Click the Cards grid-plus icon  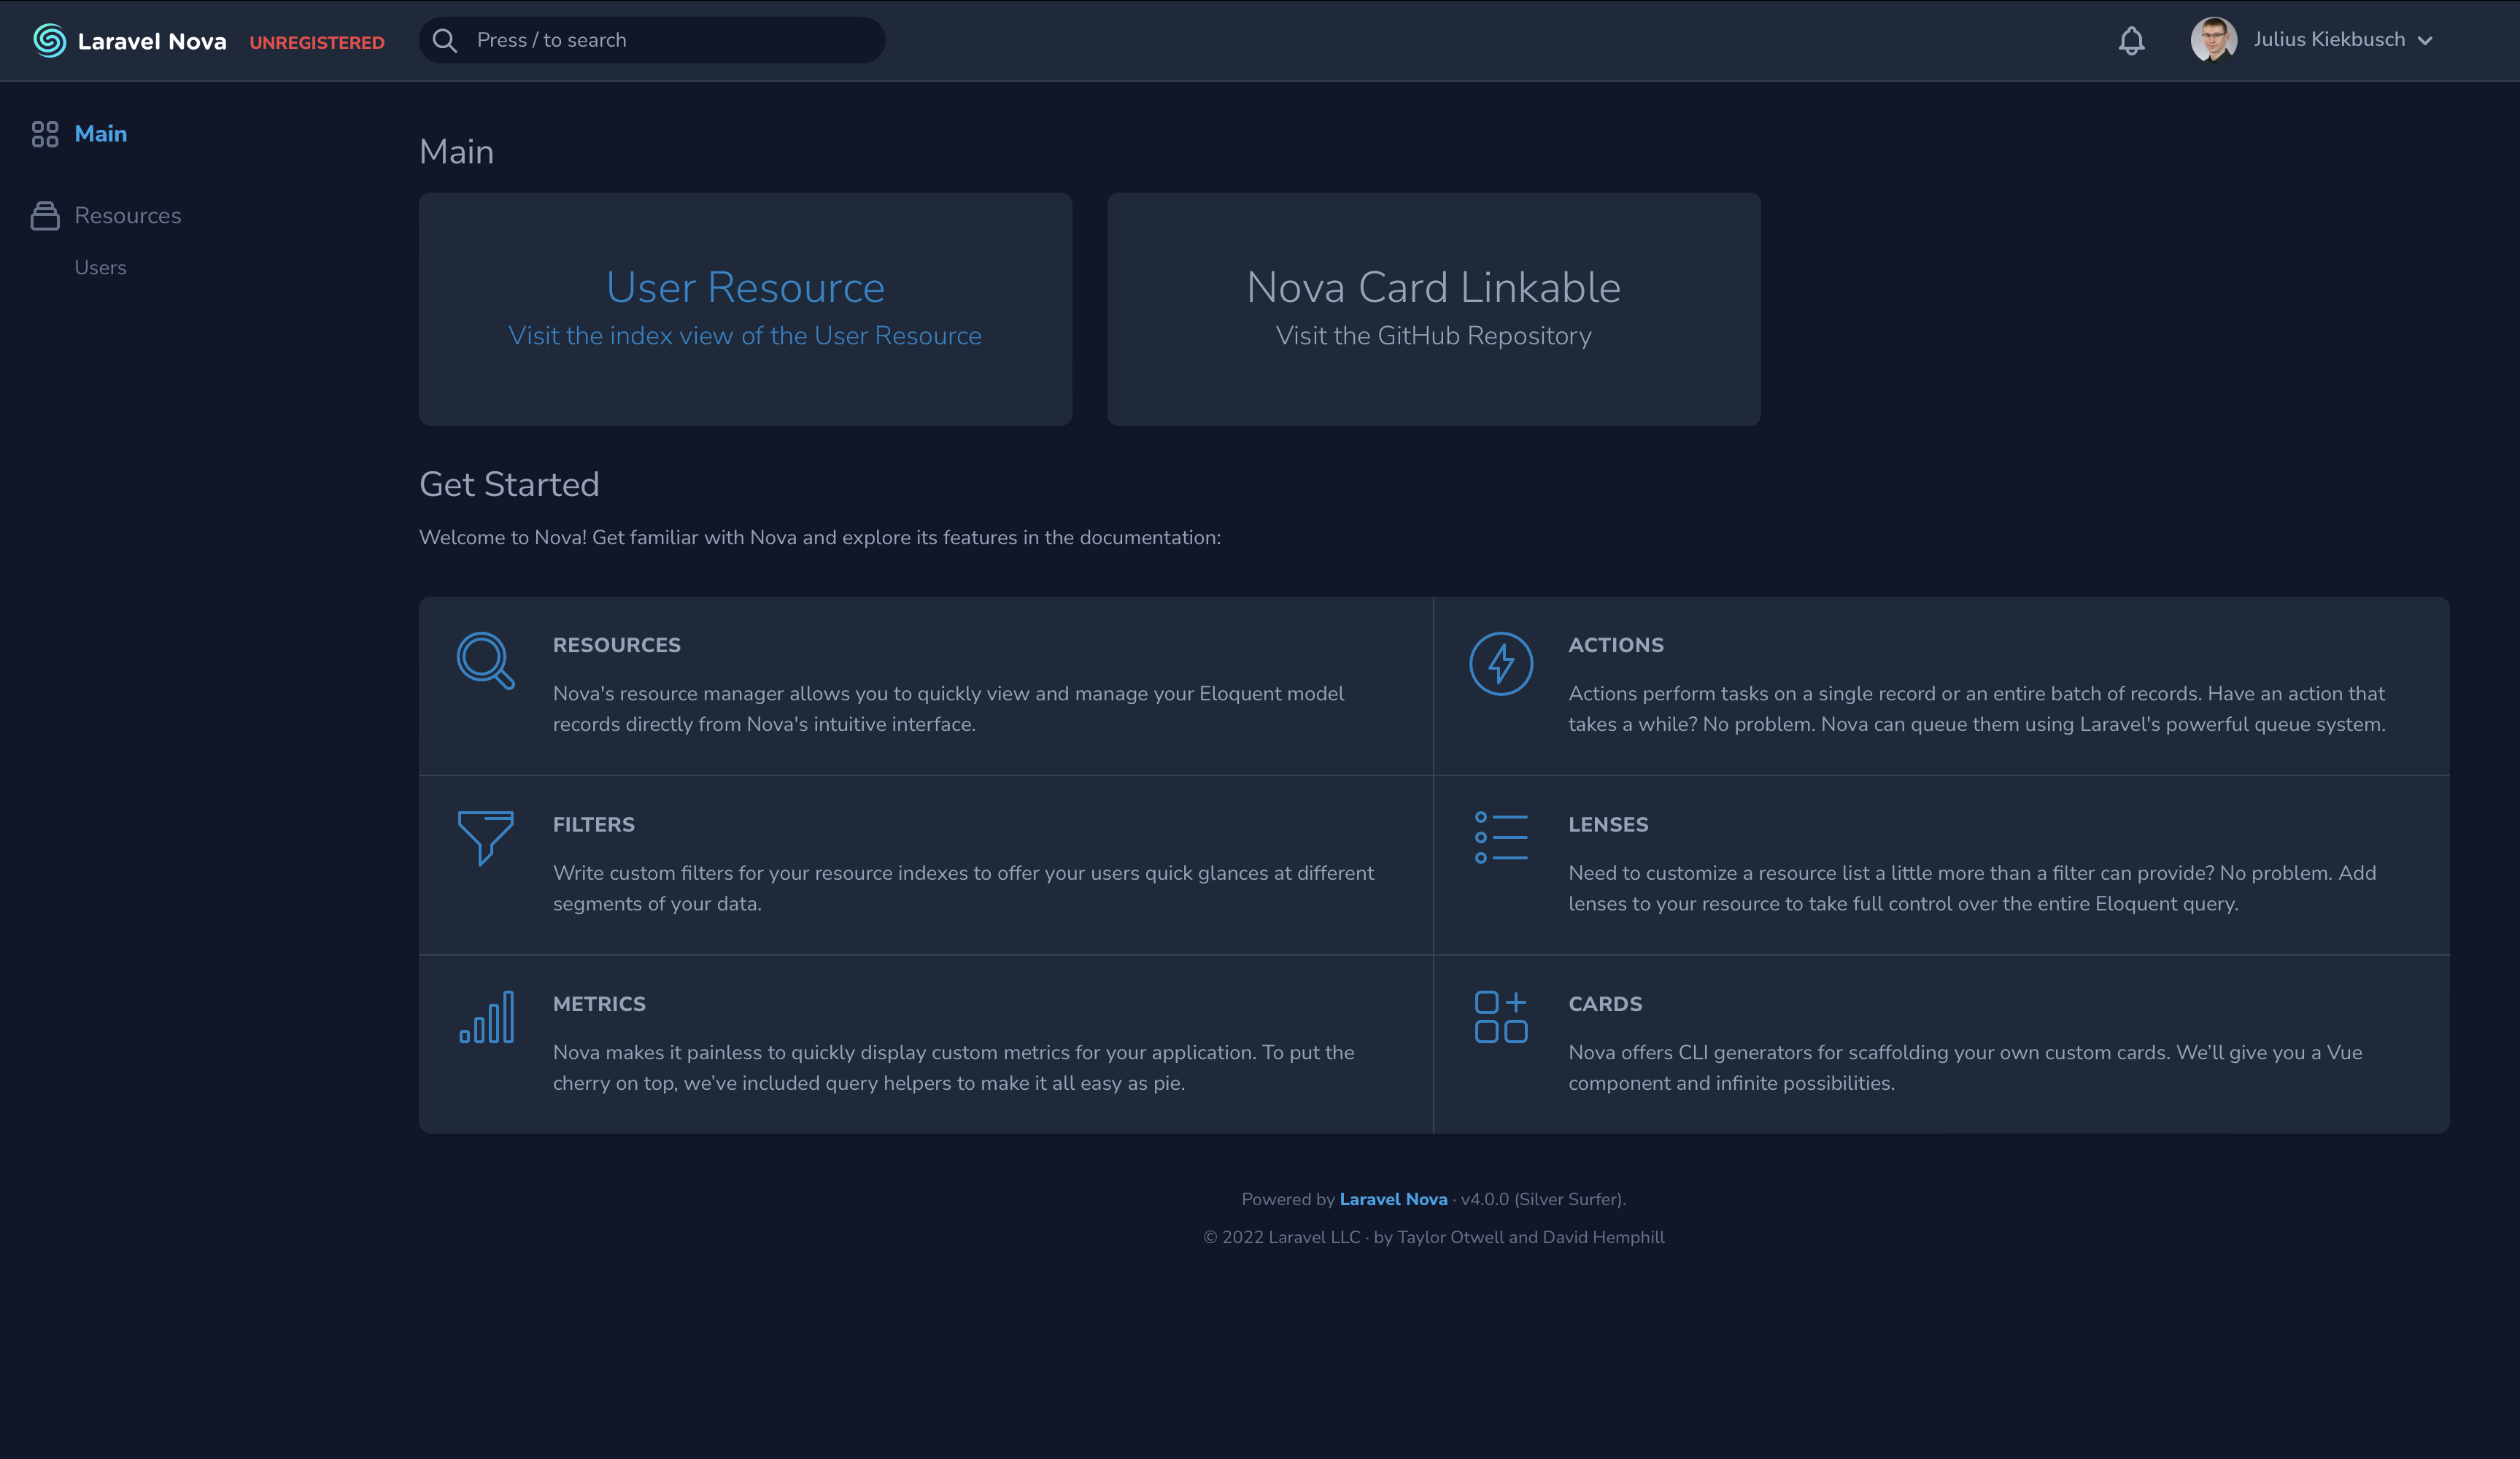click(x=1500, y=1017)
